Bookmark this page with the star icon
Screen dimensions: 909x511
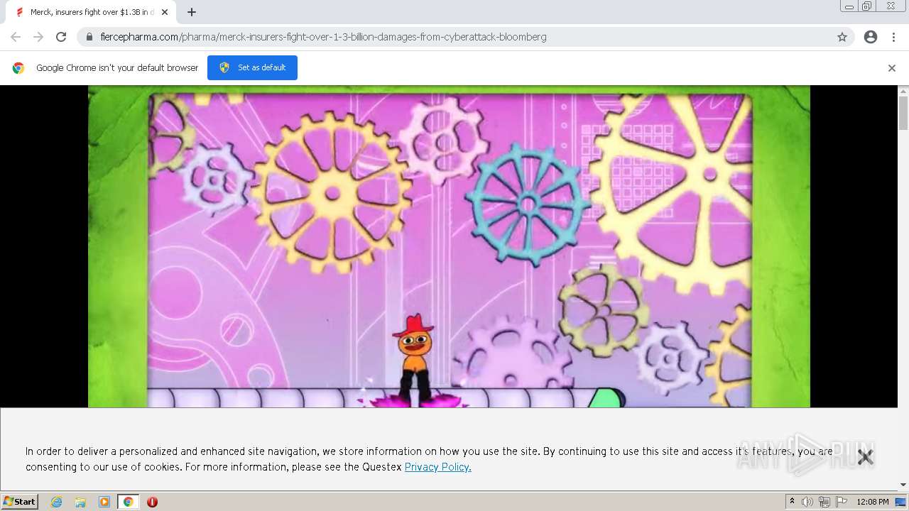(842, 37)
